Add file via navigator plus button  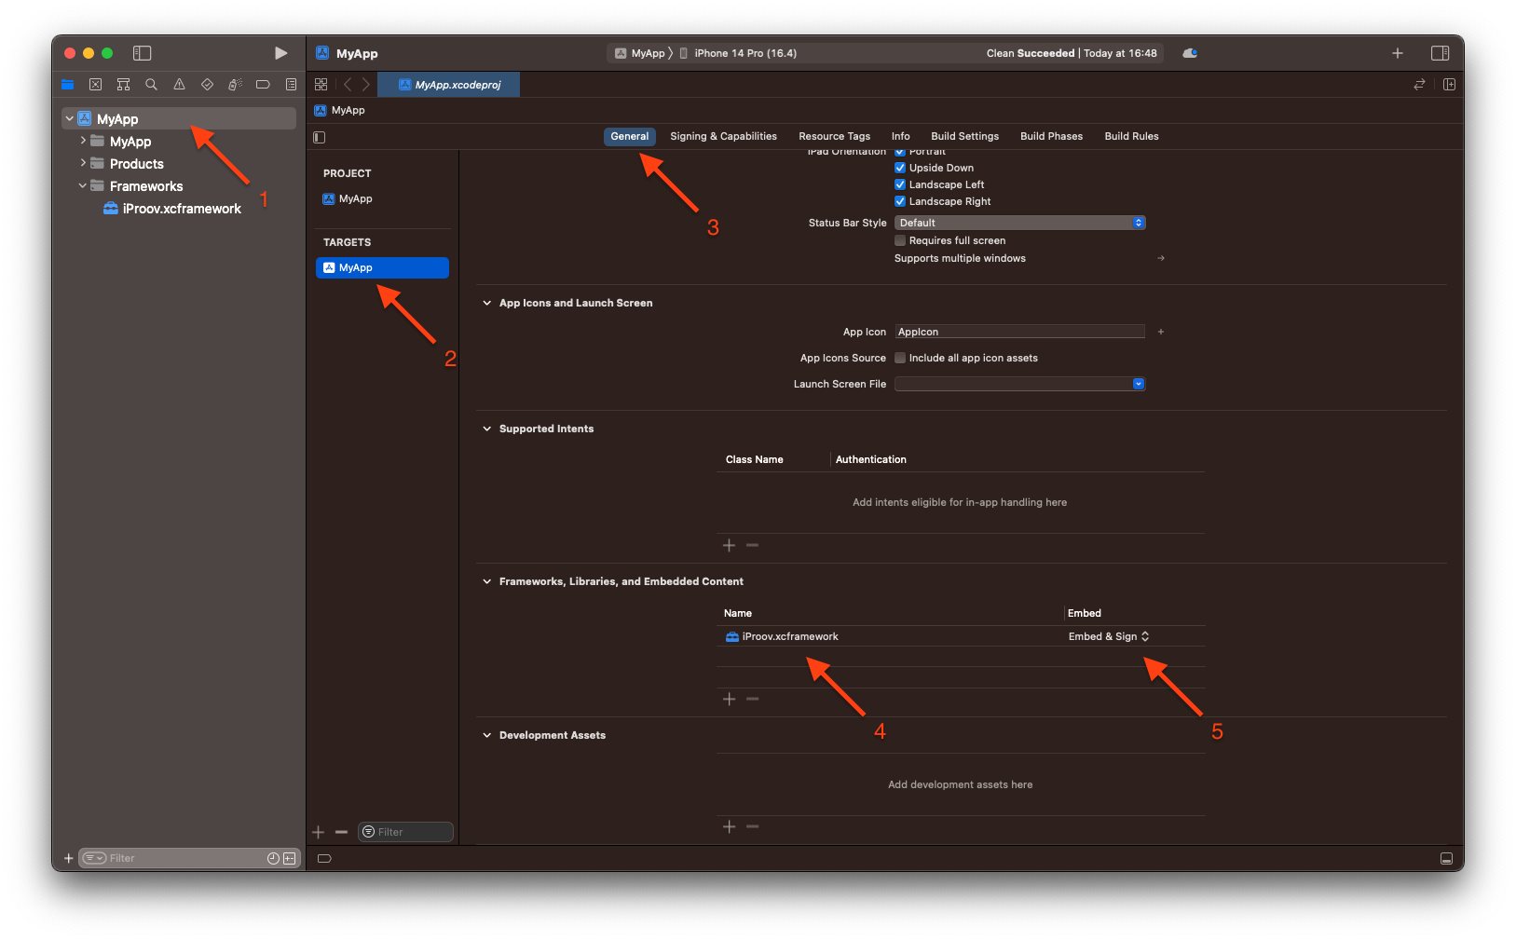pyautogui.click(x=68, y=858)
